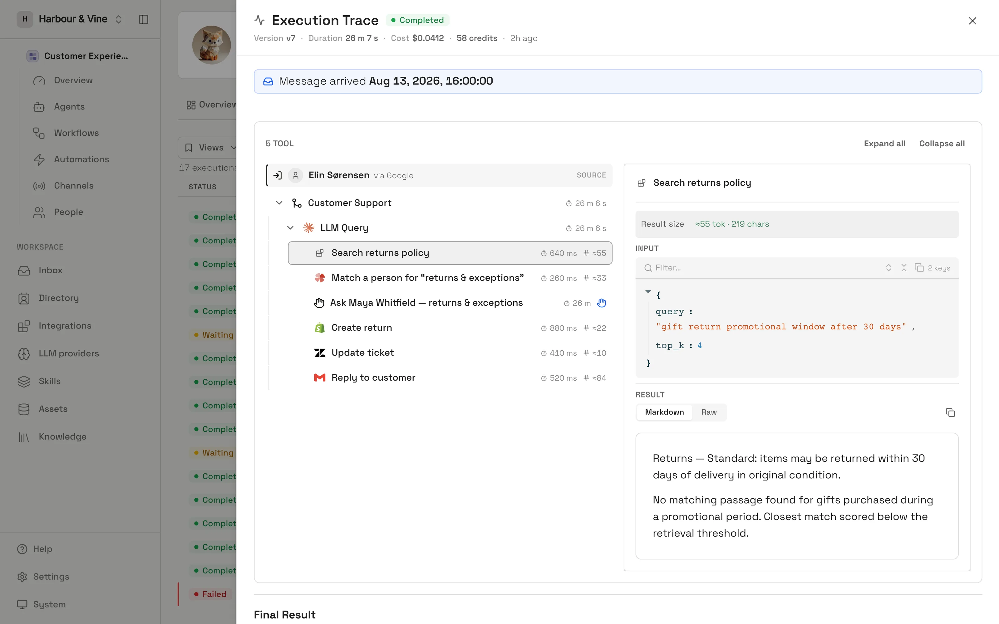Select the Create return step

[450, 328]
